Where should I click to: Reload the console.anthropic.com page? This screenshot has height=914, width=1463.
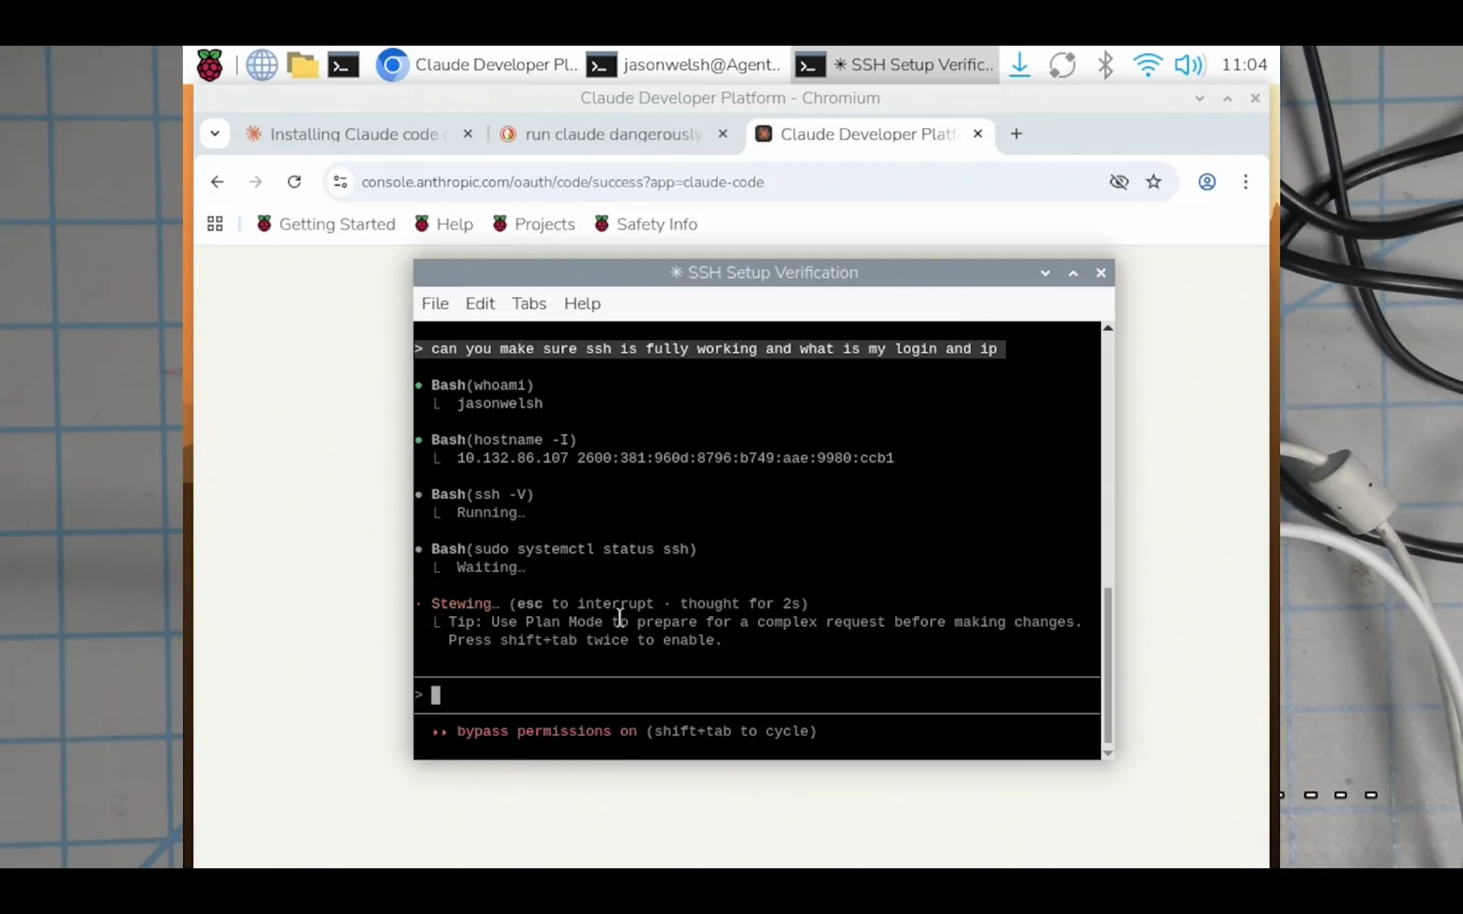tap(294, 182)
